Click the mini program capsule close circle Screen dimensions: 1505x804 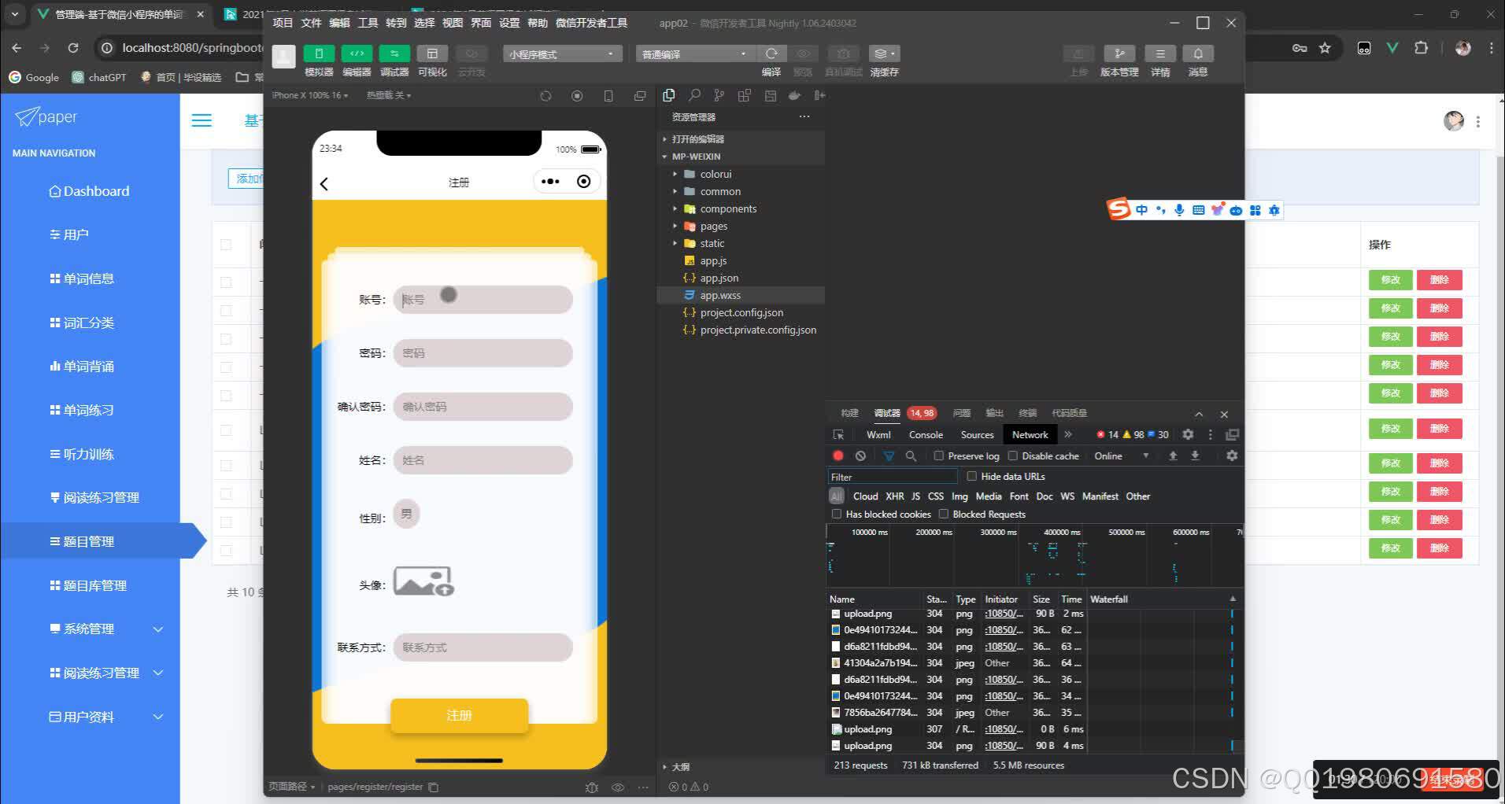click(x=583, y=182)
